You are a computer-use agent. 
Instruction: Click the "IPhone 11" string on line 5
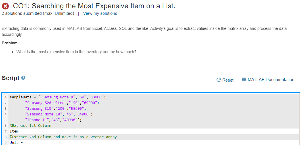(37, 120)
